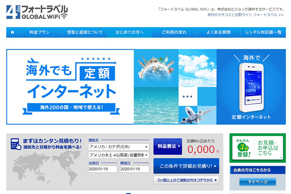Open よくある質問 from navigation bar

[218, 32]
